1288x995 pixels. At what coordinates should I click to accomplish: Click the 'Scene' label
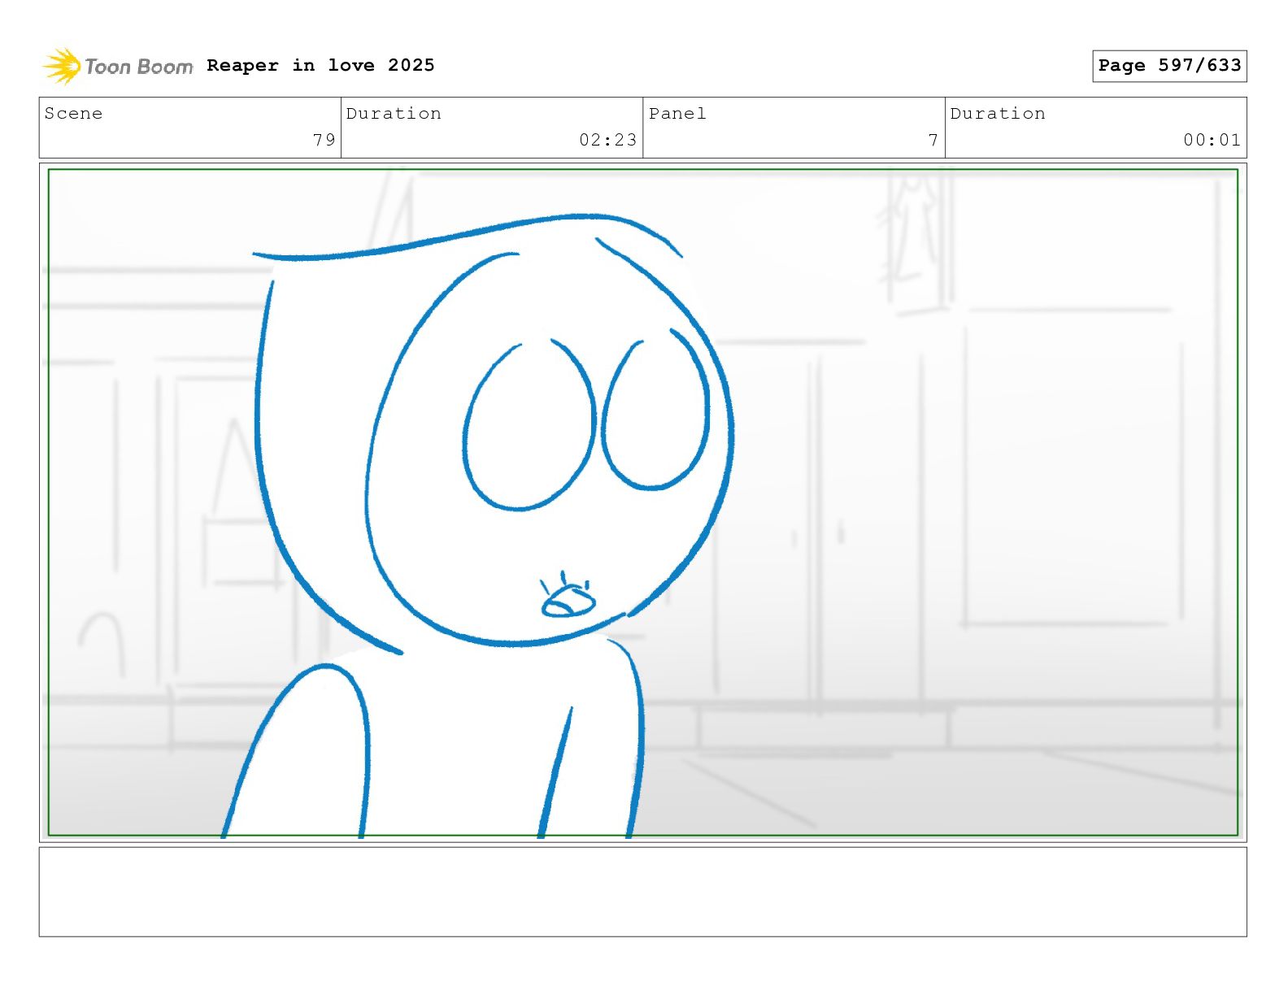tap(73, 114)
